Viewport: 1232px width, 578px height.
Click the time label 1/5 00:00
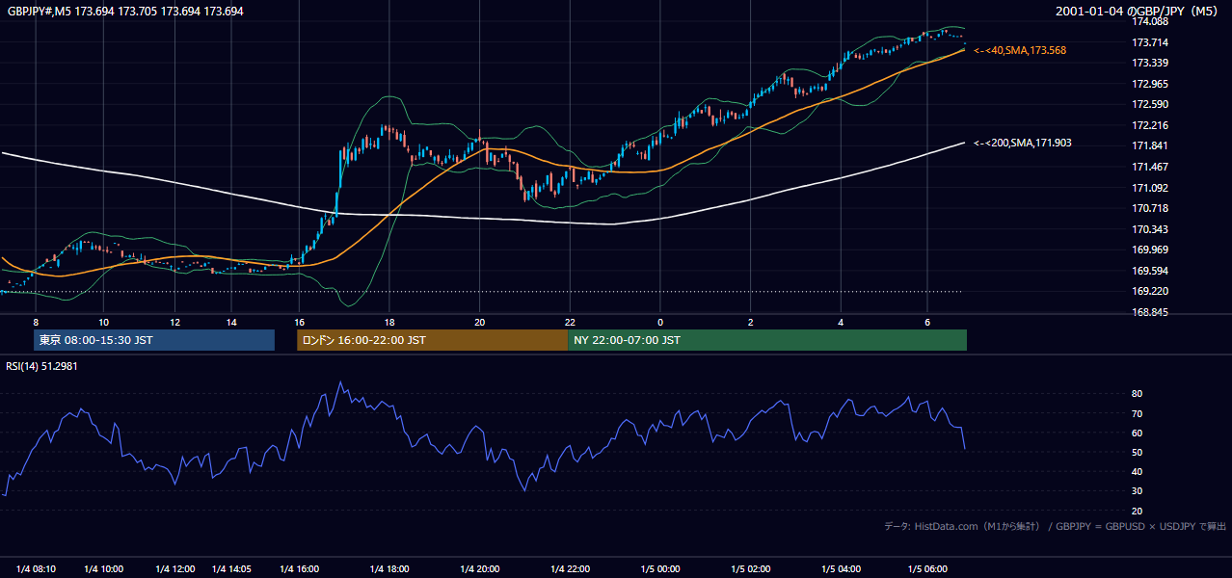pyautogui.click(x=660, y=569)
